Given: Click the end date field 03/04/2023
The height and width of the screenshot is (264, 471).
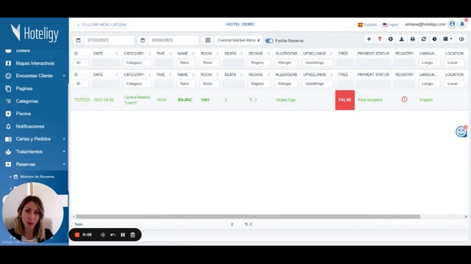Looking at the screenshot, I should pyautogui.click(x=174, y=40).
